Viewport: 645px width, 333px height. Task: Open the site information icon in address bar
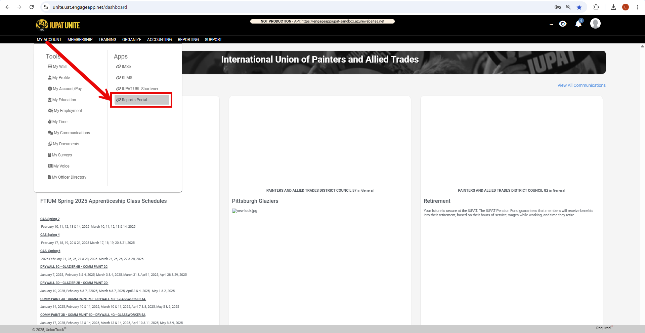click(46, 7)
